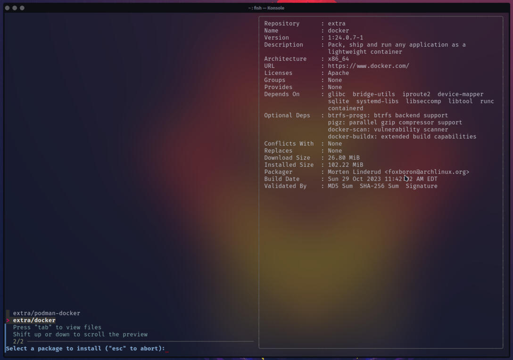
Task: Click the docker-buildx optional dependency line
Action: coord(402,136)
